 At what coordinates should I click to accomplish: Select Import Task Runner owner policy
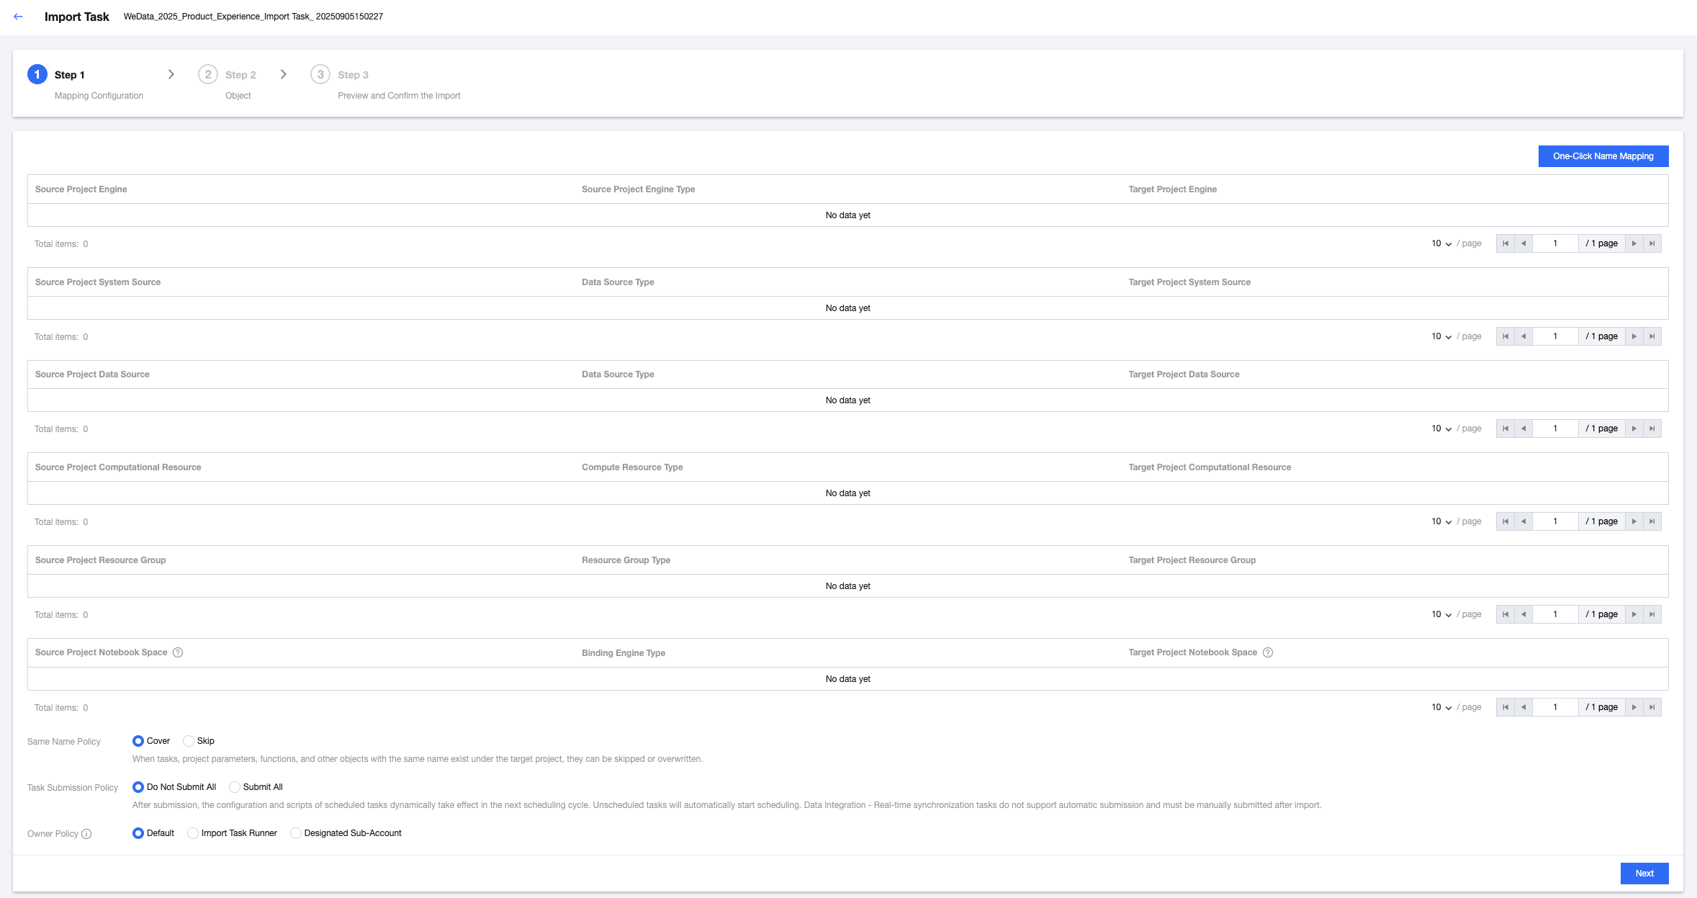tap(193, 833)
